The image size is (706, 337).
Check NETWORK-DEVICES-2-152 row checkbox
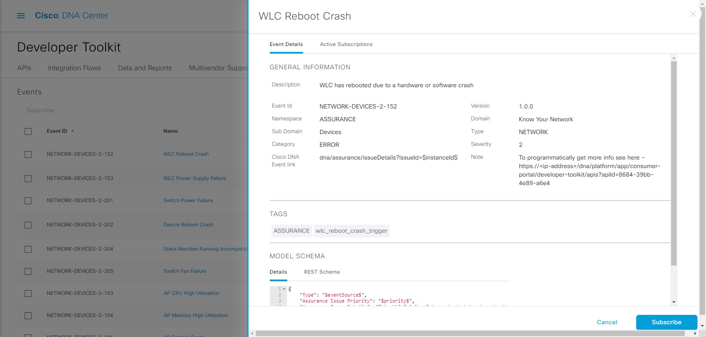[x=28, y=154]
